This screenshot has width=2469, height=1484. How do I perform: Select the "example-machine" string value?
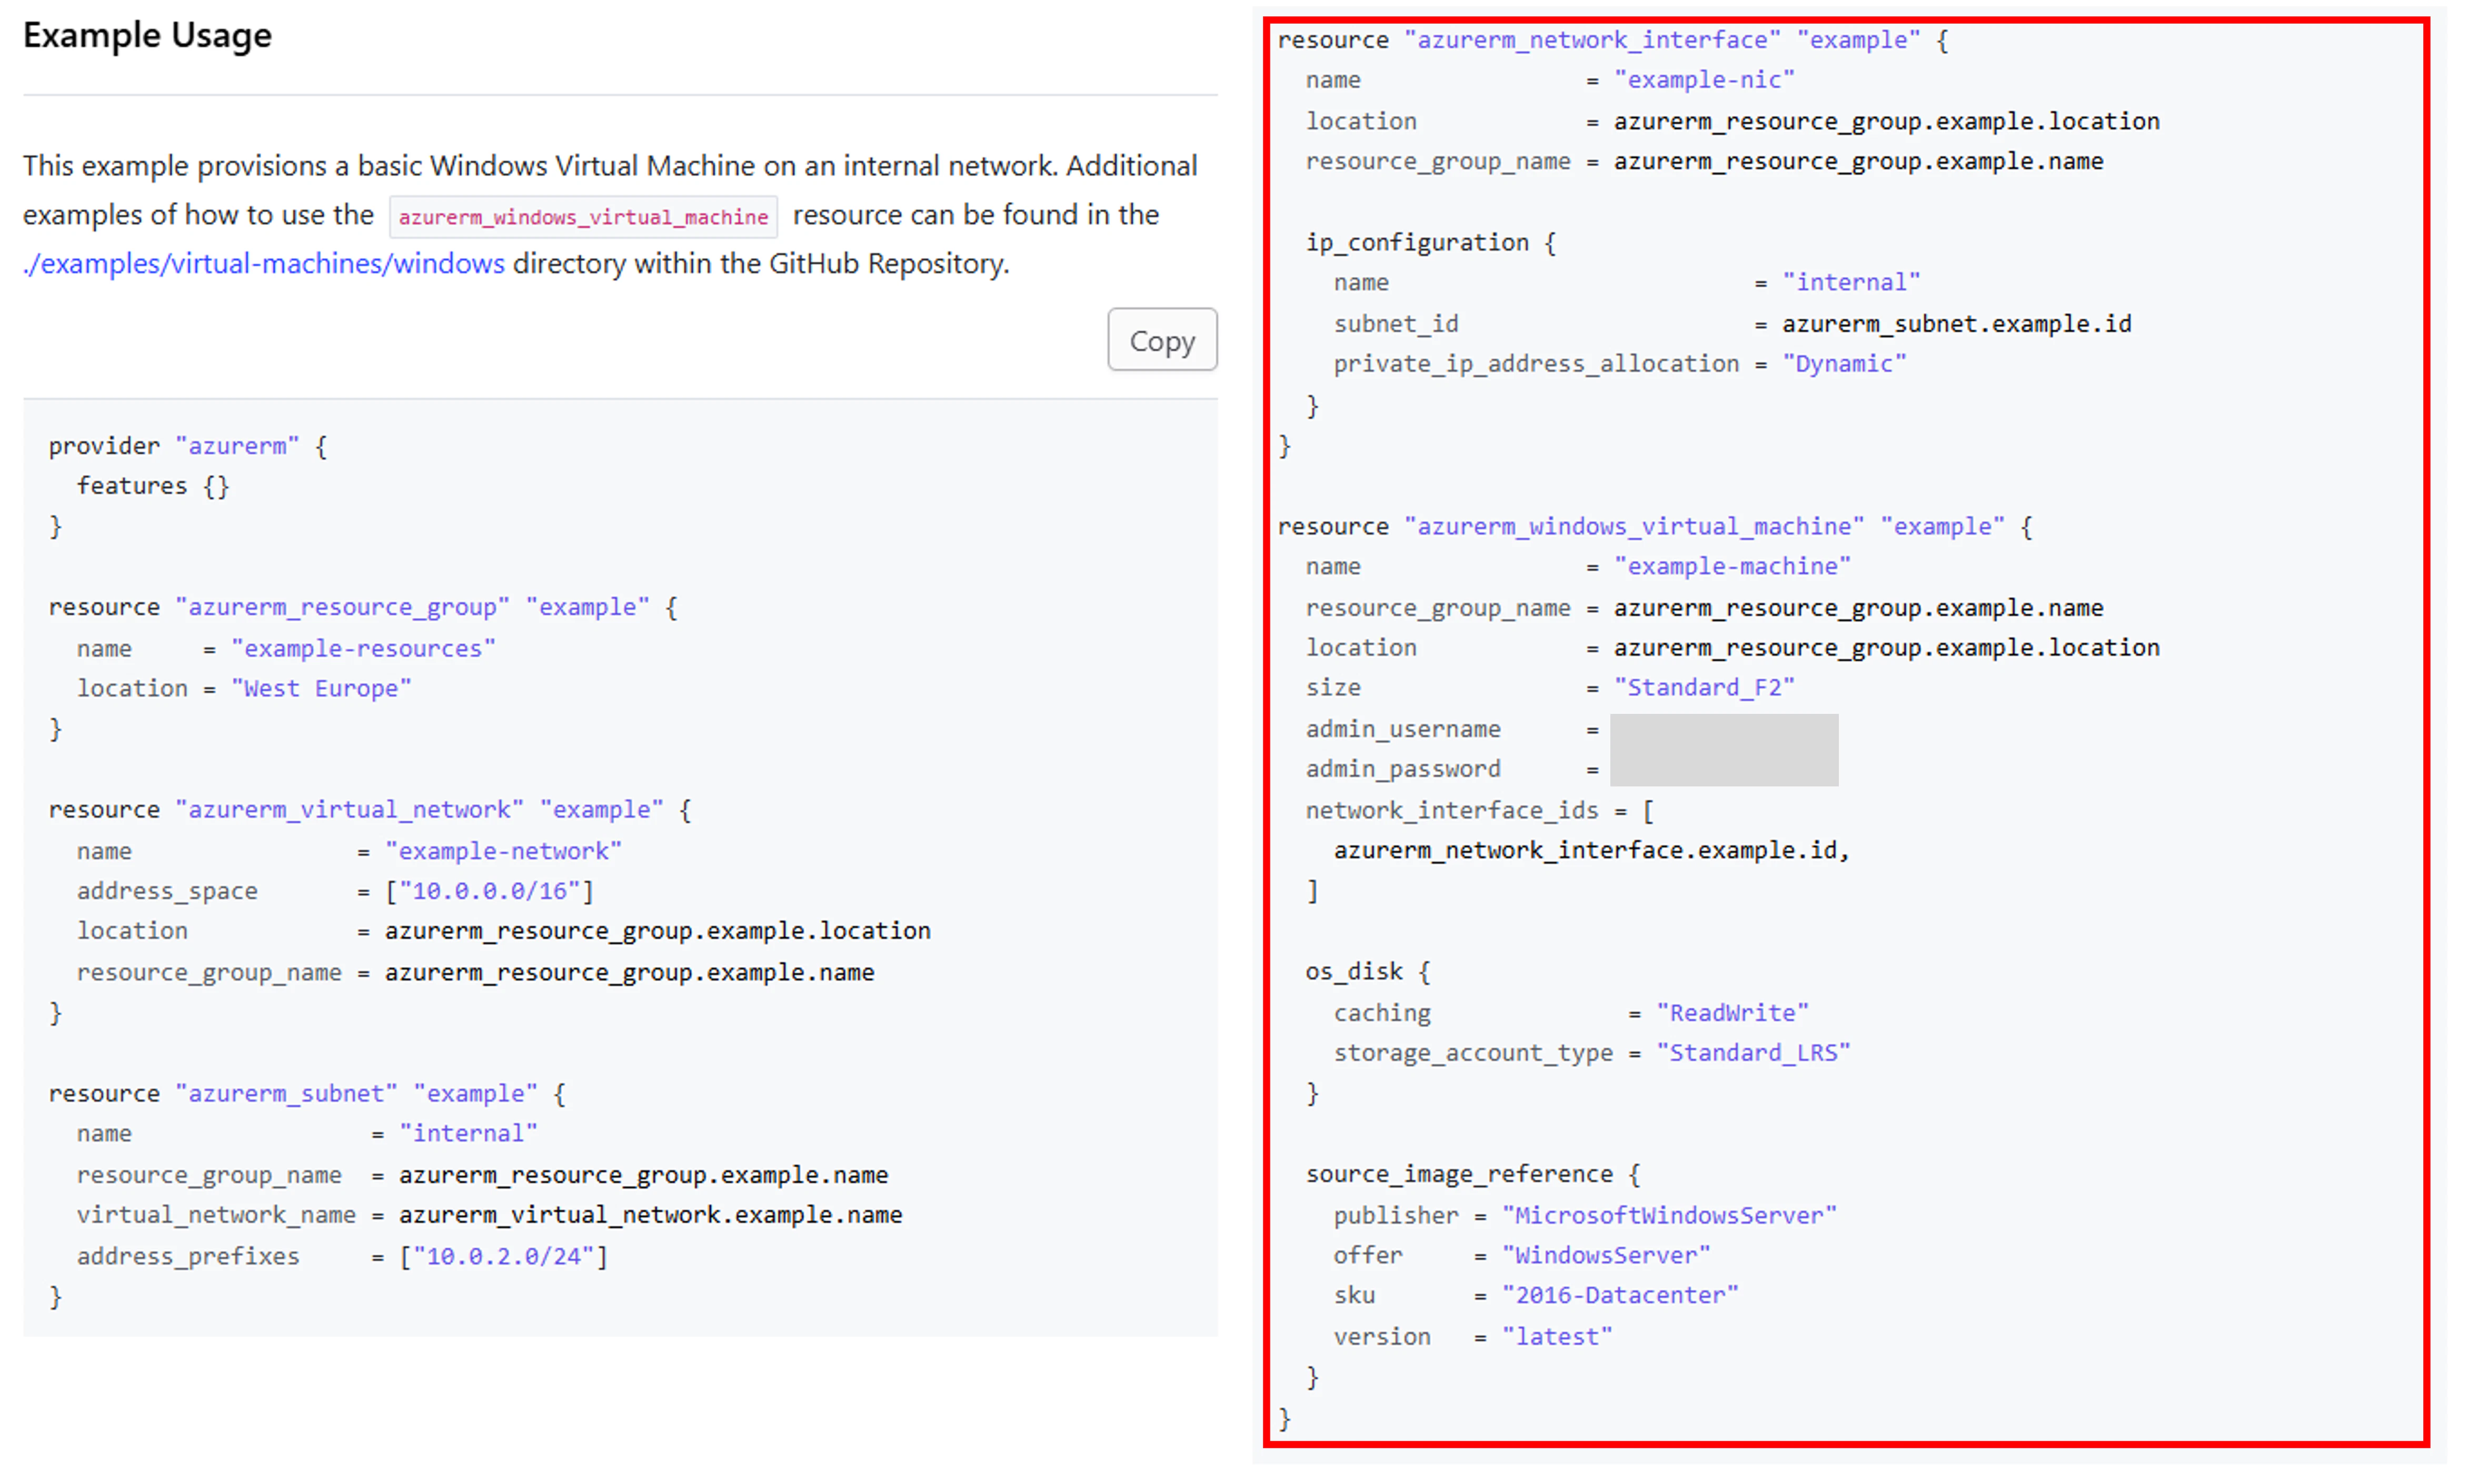[x=1731, y=566]
